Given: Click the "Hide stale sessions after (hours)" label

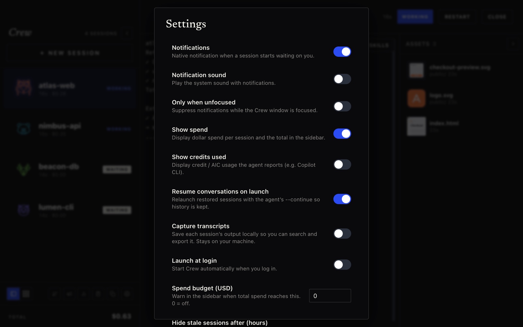Looking at the screenshot, I should (x=220, y=323).
